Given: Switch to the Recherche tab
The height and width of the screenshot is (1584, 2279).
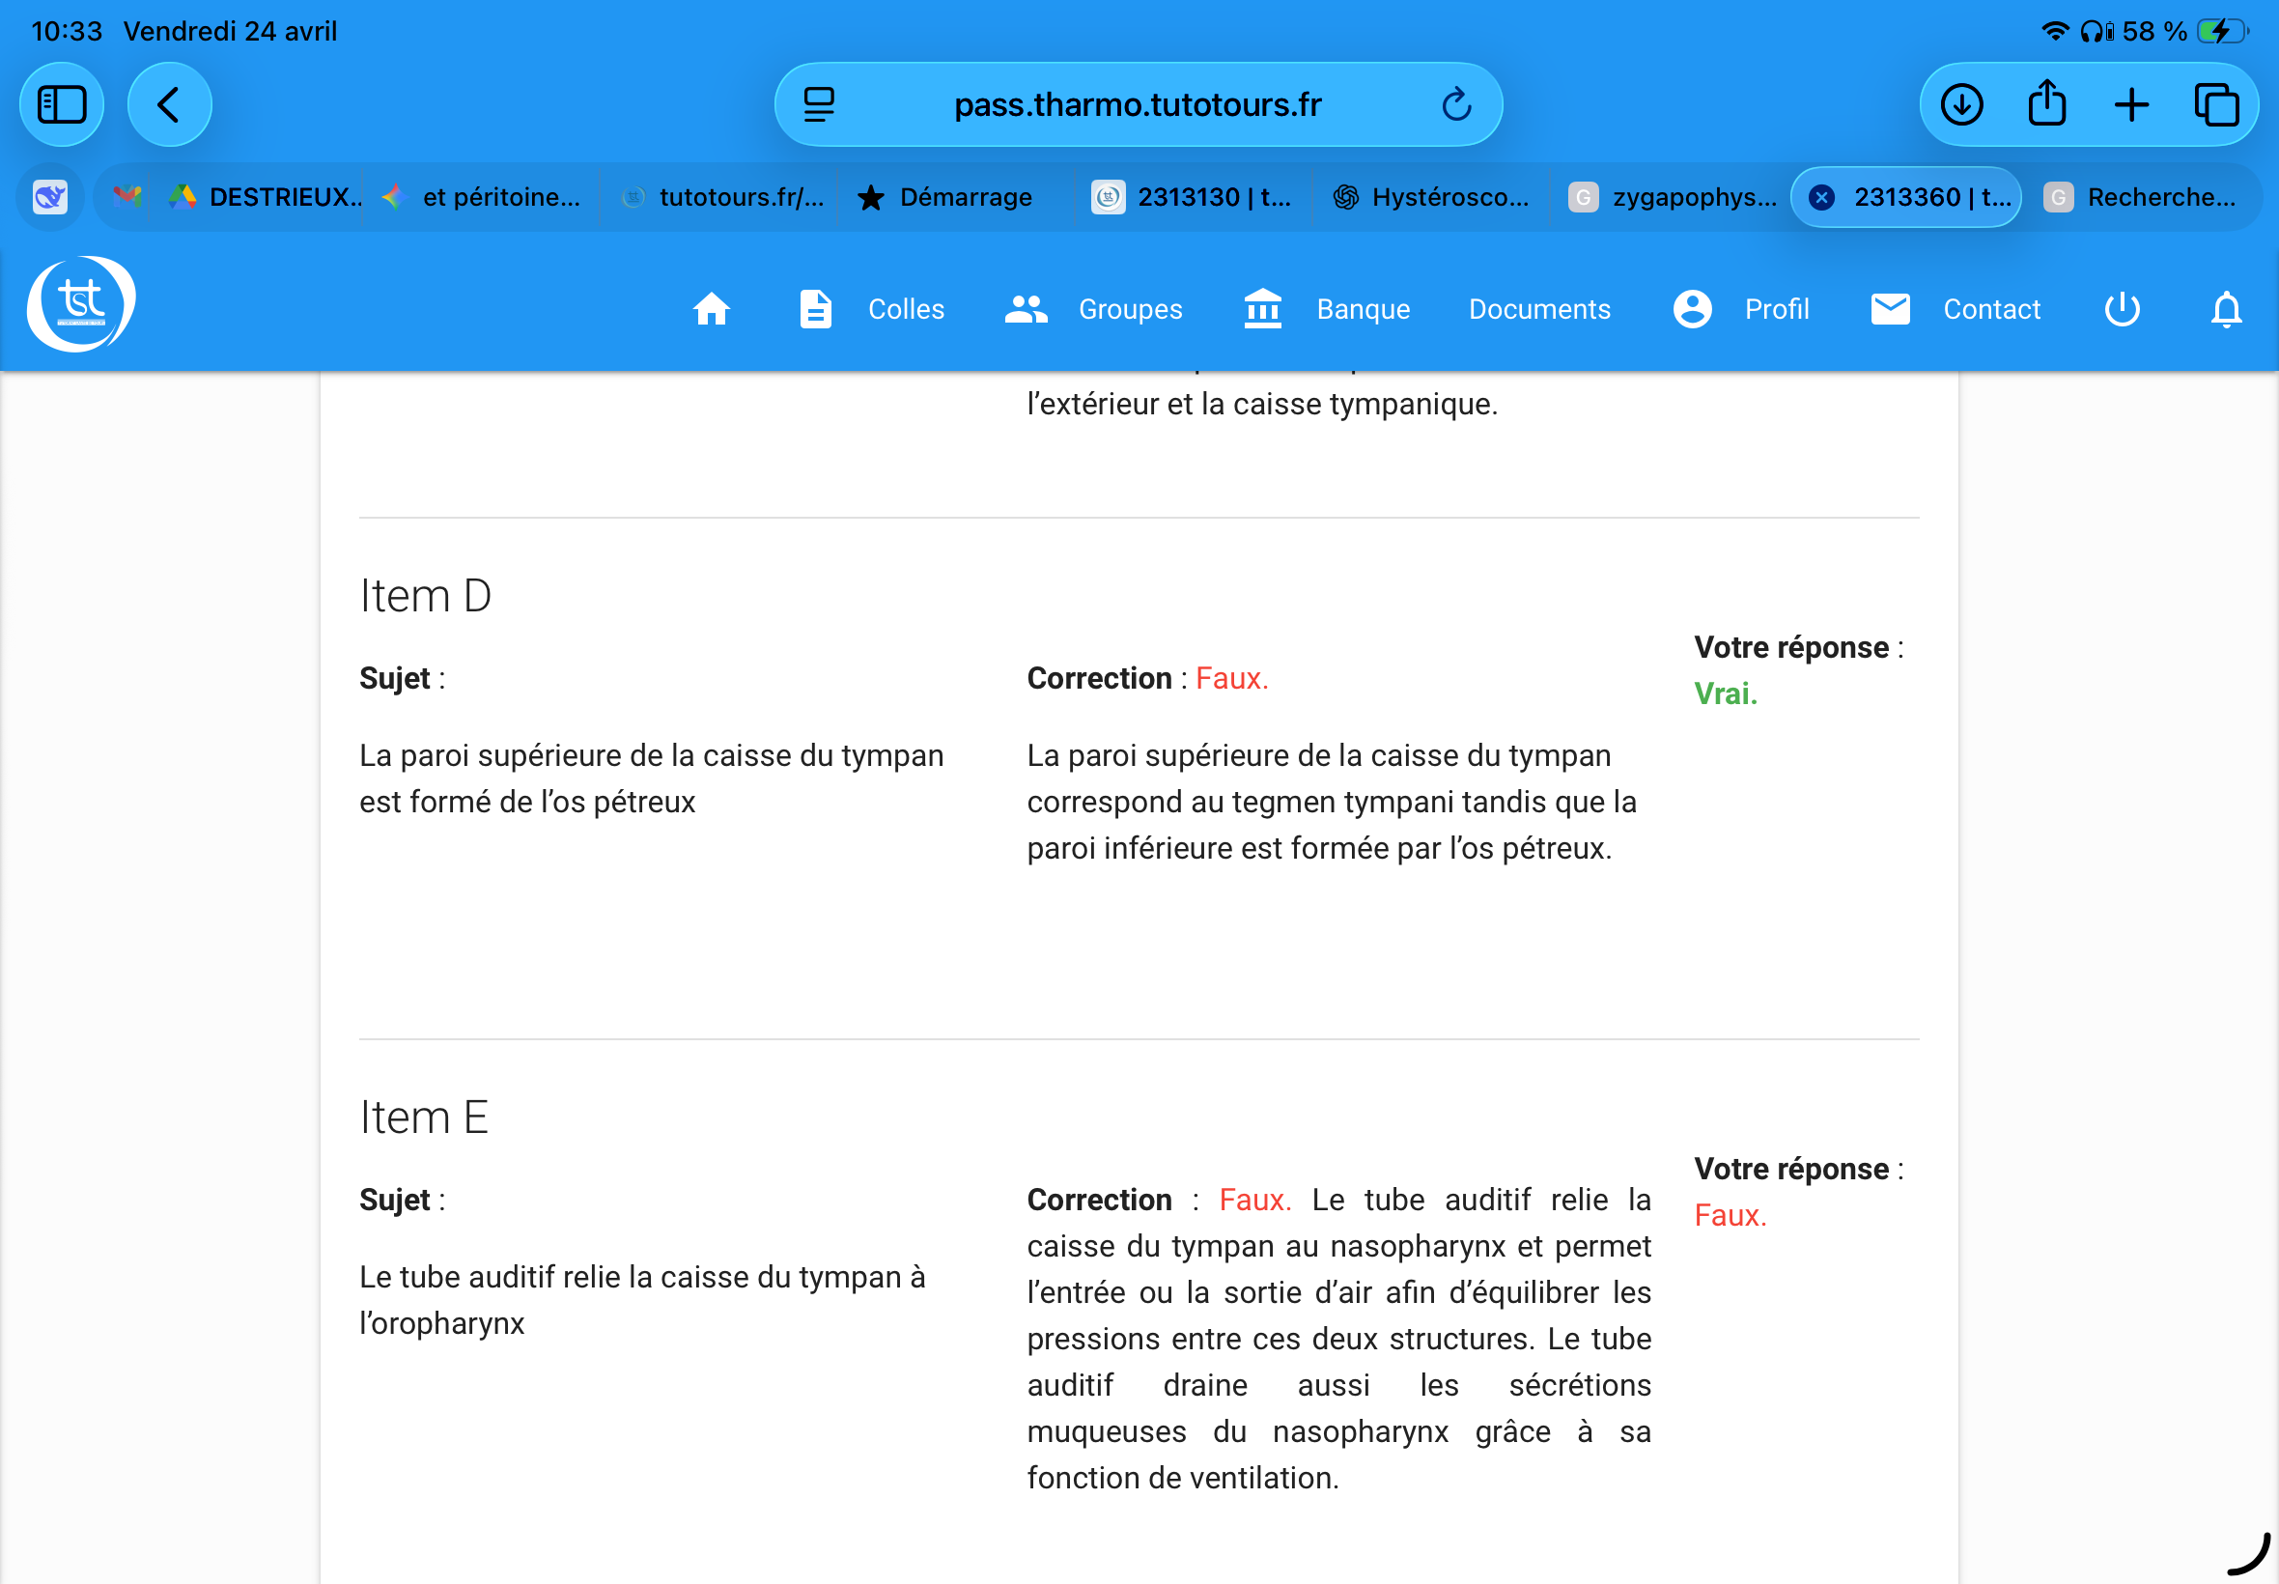Looking at the screenshot, I should point(2143,197).
